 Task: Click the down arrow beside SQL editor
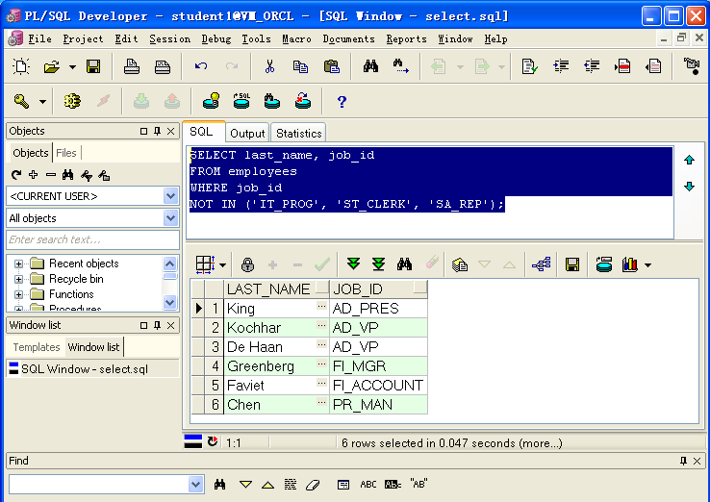(689, 186)
